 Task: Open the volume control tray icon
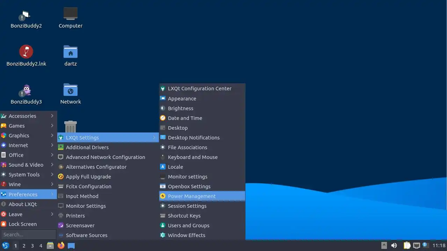tap(394, 245)
